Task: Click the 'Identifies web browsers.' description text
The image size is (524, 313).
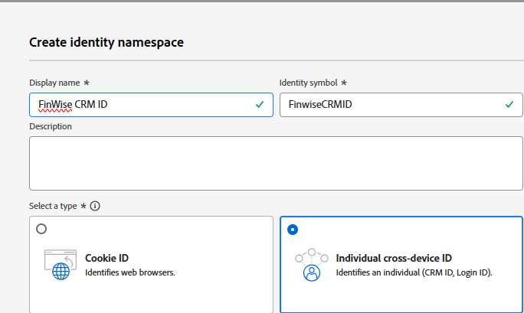Action: pos(130,272)
